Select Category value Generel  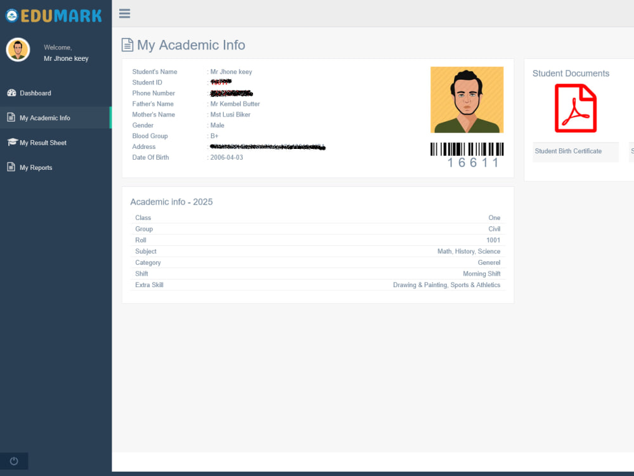coord(489,262)
